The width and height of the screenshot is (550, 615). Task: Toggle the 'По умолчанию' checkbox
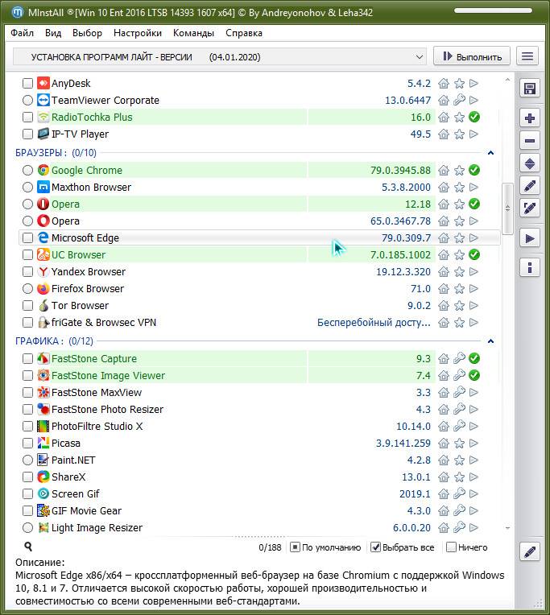tap(295, 547)
